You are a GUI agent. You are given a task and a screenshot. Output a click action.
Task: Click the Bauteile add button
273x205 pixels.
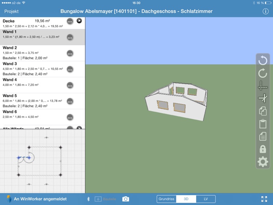pos(105,199)
